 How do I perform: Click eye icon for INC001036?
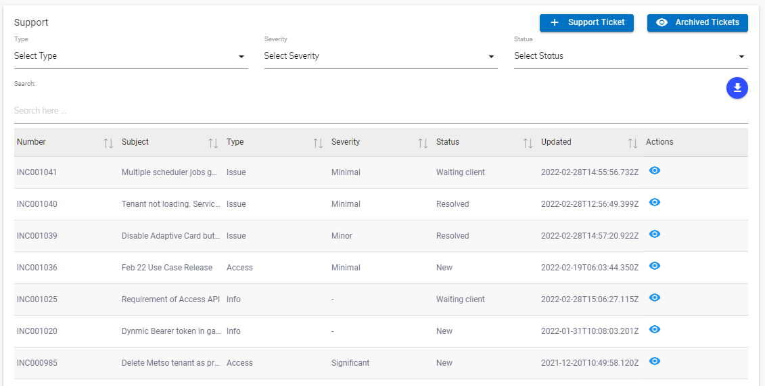tap(654, 266)
